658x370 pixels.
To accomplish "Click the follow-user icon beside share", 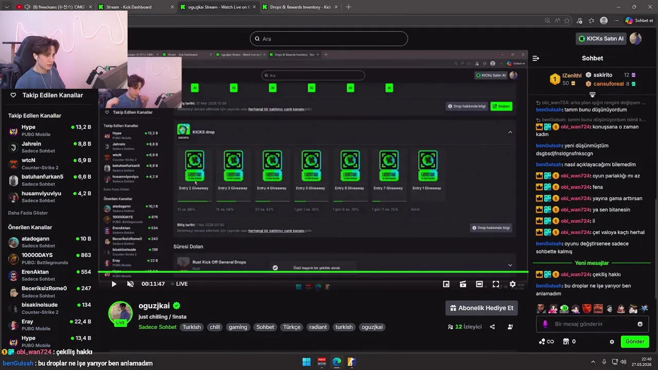I will 510,327.
